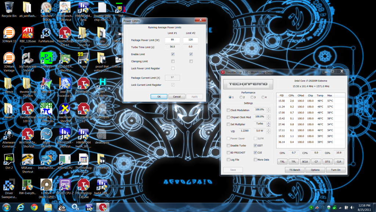The image size is (376, 212).
Task: Select the Argus Monitor desktop icon
Action: click(46, 138)
